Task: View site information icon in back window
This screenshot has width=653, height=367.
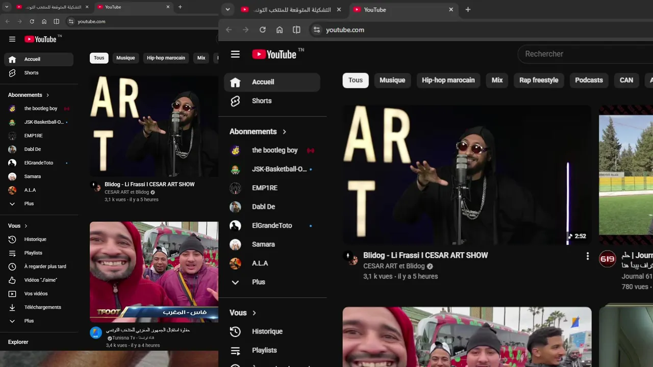Action: coord(71,21)
